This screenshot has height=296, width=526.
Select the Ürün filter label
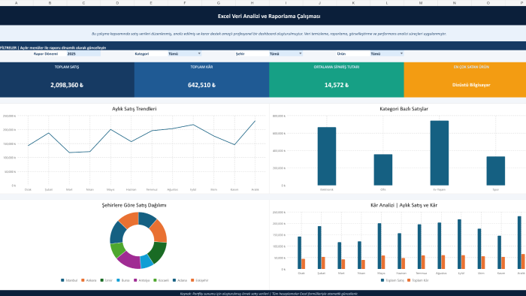(x=341, y=53)
